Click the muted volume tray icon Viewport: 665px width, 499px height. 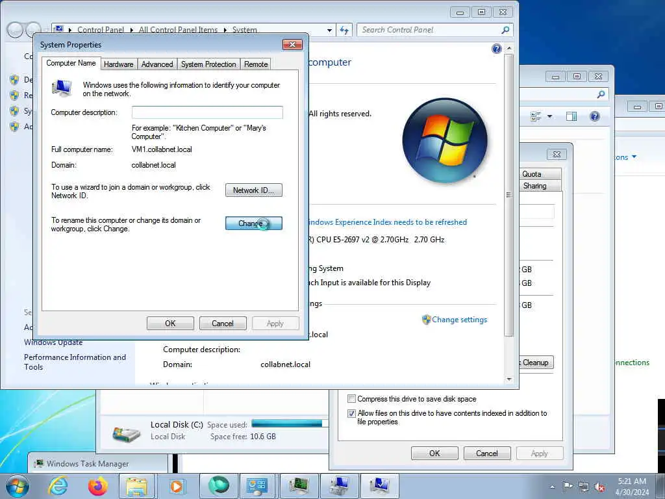[x=599, y=487]
